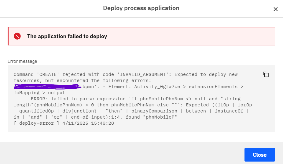Dismiss the dialog with the X icon

tap(275, 9)
